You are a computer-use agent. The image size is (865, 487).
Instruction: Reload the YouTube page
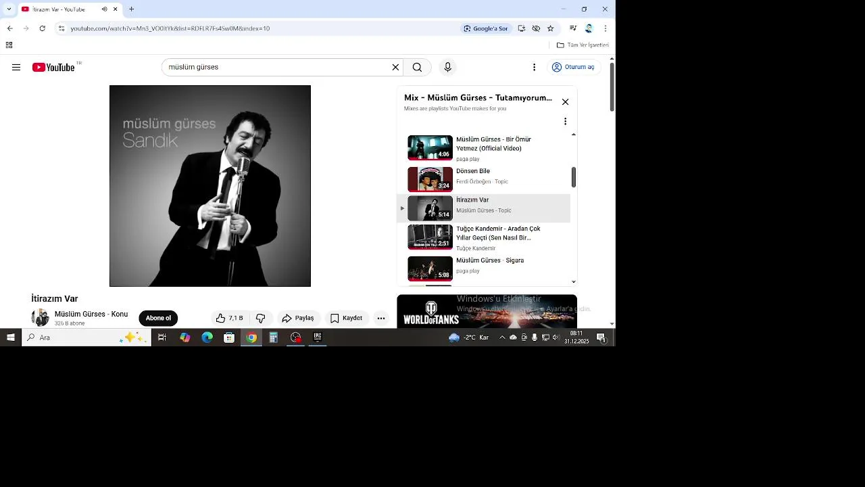[x=42, y=28]
